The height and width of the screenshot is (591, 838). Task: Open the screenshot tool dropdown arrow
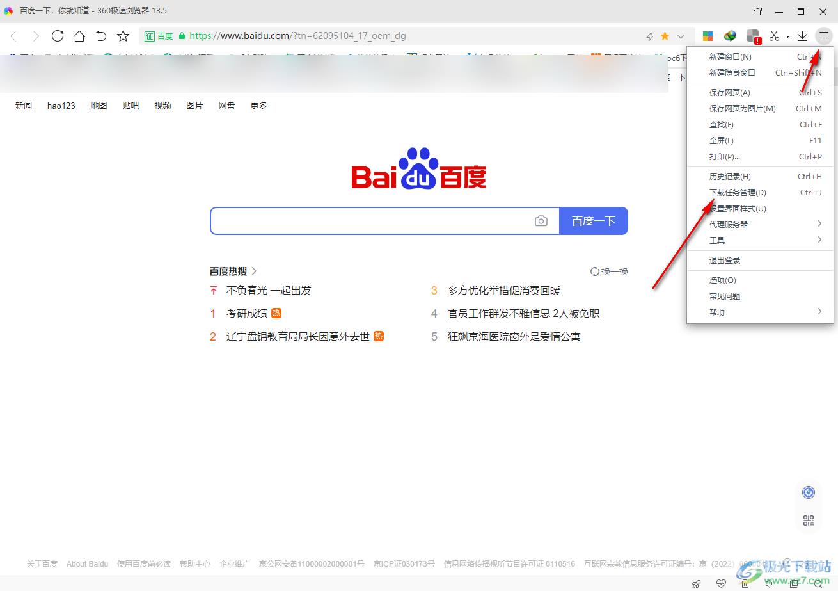point(787,36)
